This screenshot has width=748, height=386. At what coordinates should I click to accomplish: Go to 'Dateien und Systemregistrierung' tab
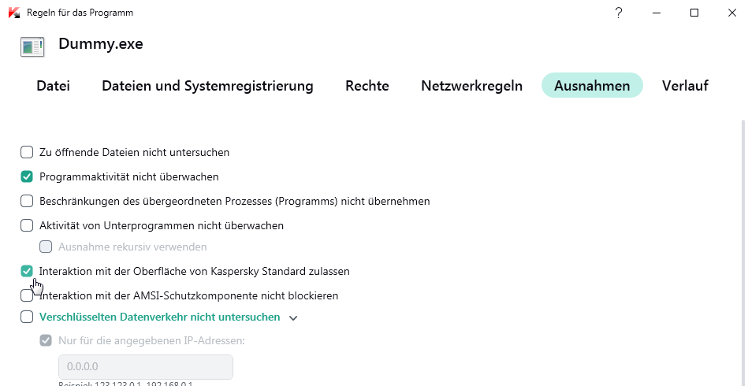(x=207, y=86)
